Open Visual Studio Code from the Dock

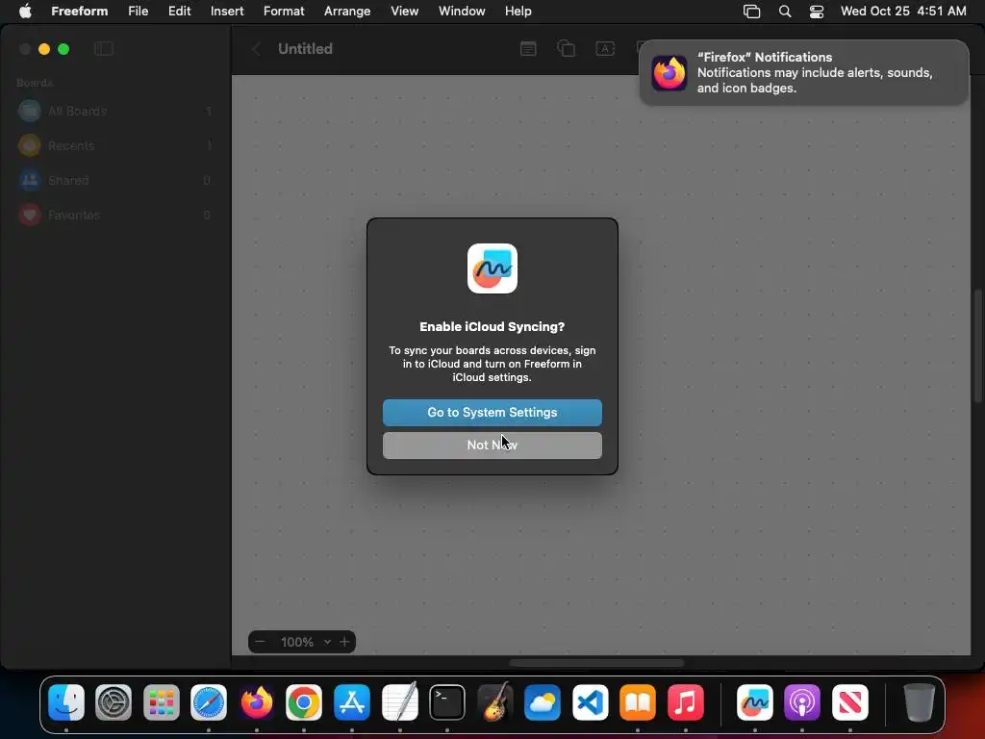point(590,701)
